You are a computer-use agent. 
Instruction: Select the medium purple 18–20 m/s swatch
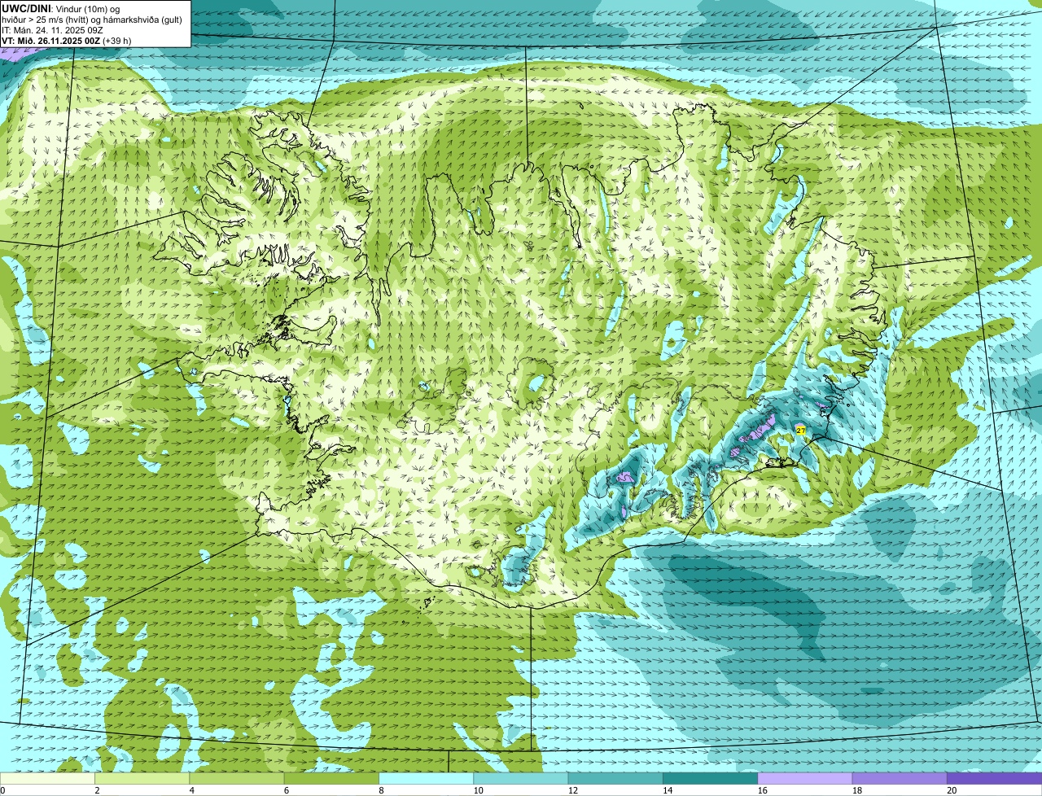(900, 778)
